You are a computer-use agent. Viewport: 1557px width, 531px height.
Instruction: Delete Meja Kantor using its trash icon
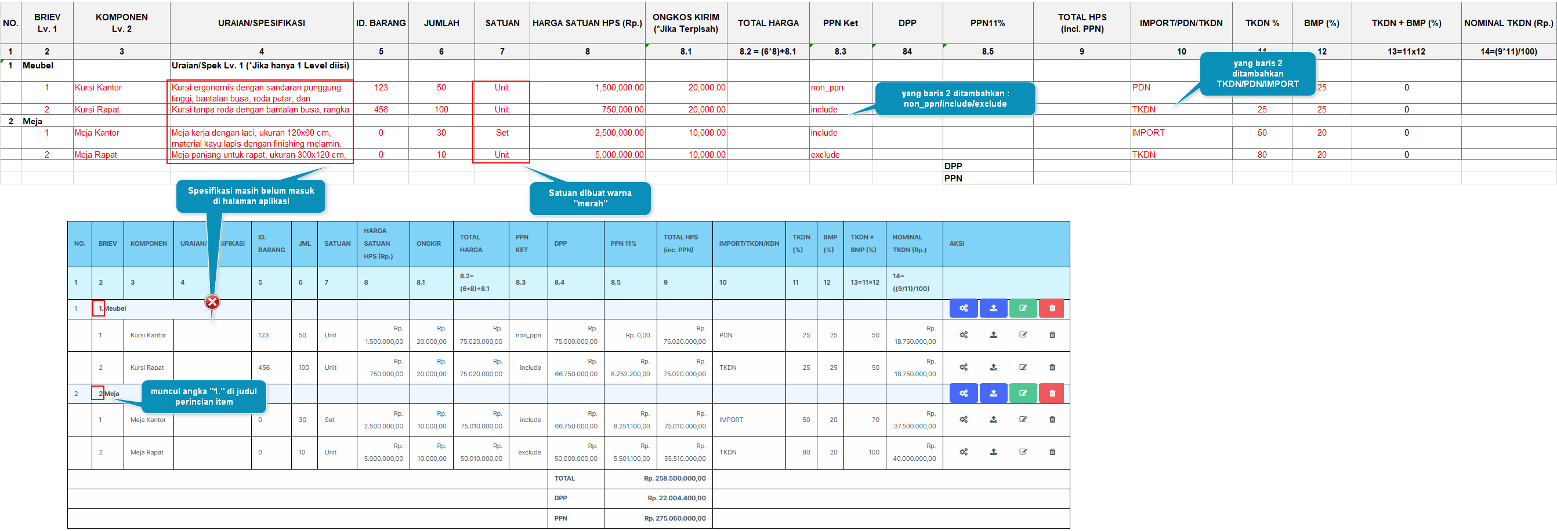tap(1052, 419)
